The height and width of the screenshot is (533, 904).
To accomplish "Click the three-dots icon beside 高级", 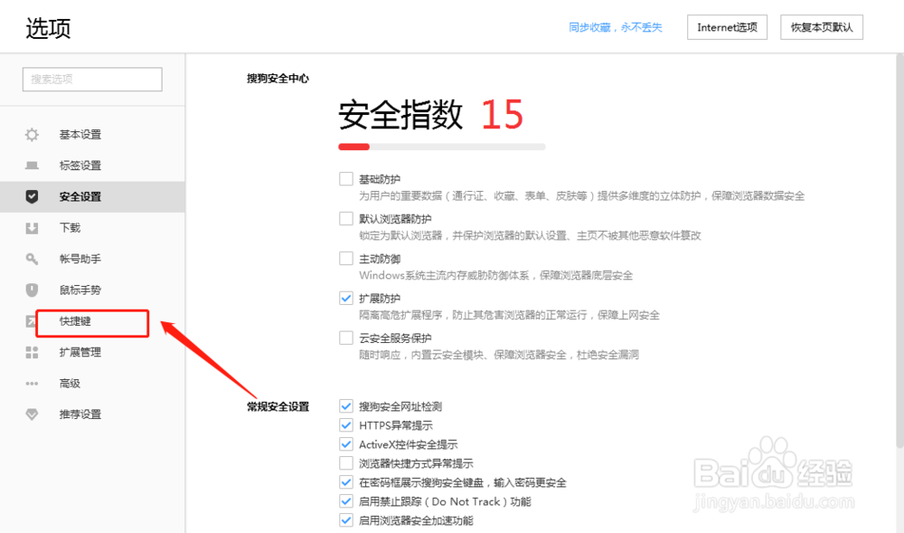I will (32, 383).
